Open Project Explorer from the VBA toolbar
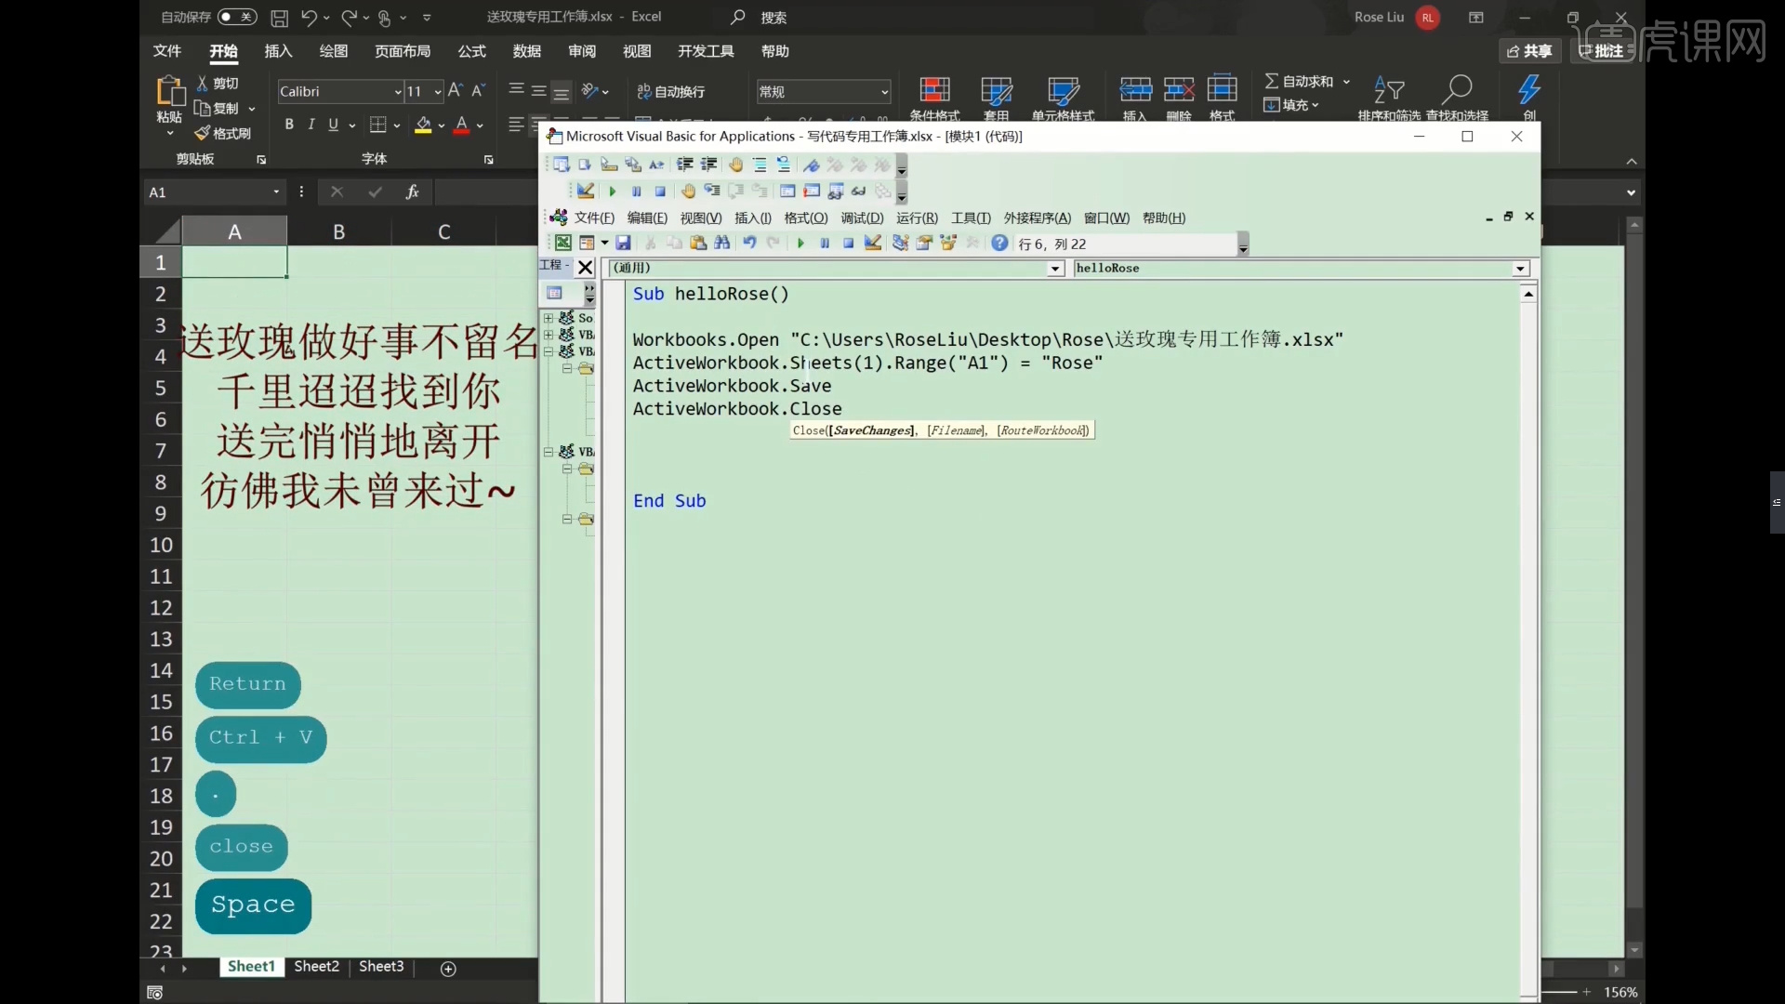 pos(900,244)
